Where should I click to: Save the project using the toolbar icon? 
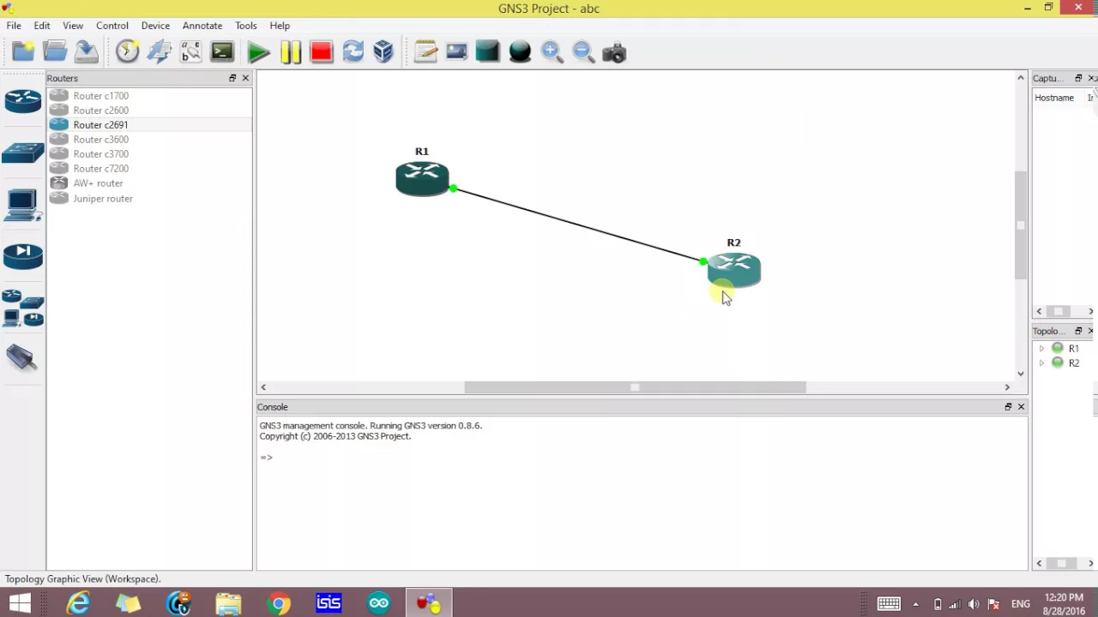click(86, 52)
